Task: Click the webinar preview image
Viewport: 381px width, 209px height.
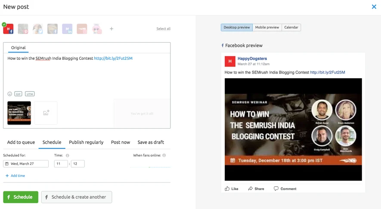Action: pos(293,129)
